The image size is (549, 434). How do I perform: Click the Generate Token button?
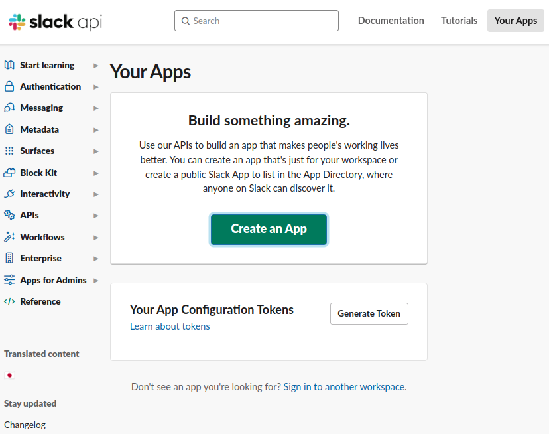coord(369,313)
